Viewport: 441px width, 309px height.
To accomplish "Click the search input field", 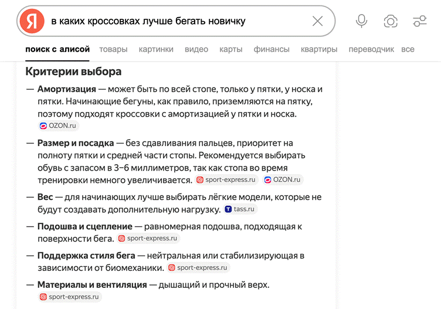I will [176, 21].
